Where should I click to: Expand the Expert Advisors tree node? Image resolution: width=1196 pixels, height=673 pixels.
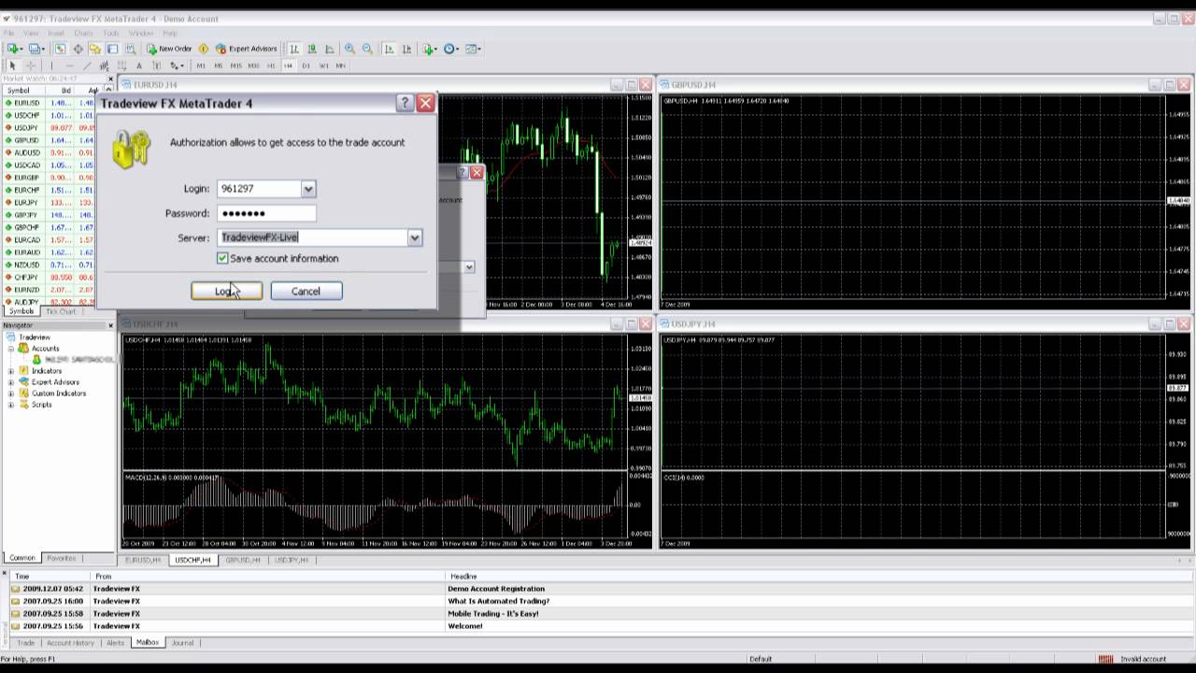click(x=11, y=381)
